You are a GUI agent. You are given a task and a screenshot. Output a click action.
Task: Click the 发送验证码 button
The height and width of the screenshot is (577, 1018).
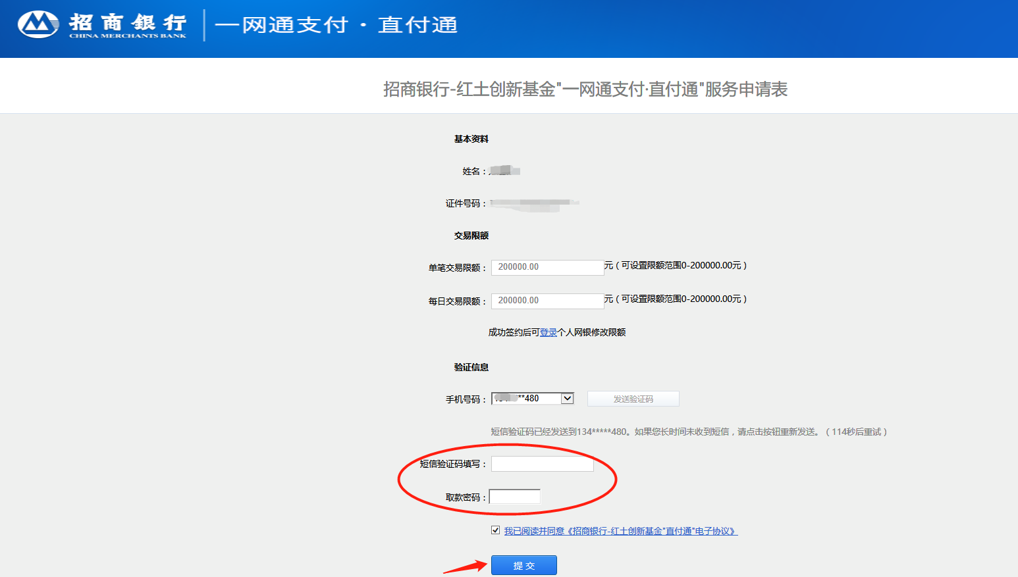(633, 399)
